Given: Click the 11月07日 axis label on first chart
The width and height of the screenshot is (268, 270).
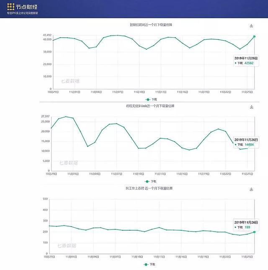Looking at the screenshot, I should (x=118, y=92).
